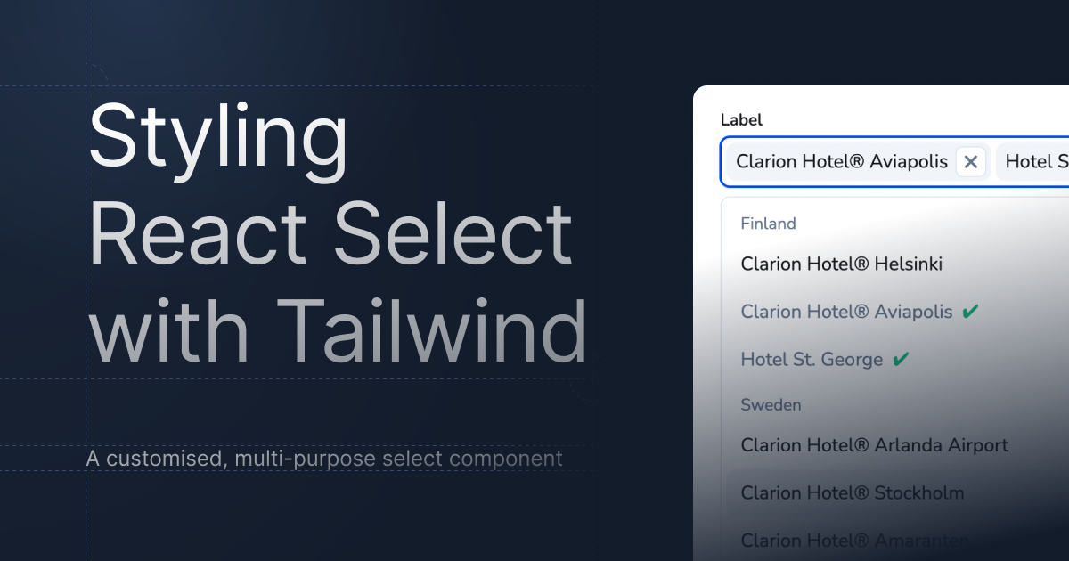Remove the Clarion Hotel® Aviapolis chip with X
This screenshot has width=1069, height=561.
pyautogui.click(x=971, y=162)
